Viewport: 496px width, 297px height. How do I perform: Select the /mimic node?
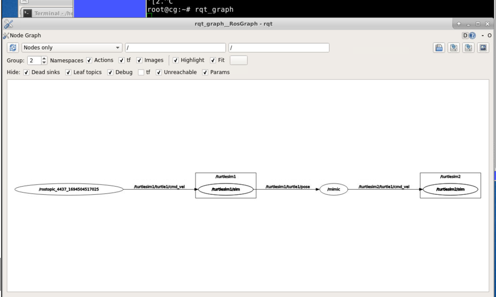[x=334, y=189]
